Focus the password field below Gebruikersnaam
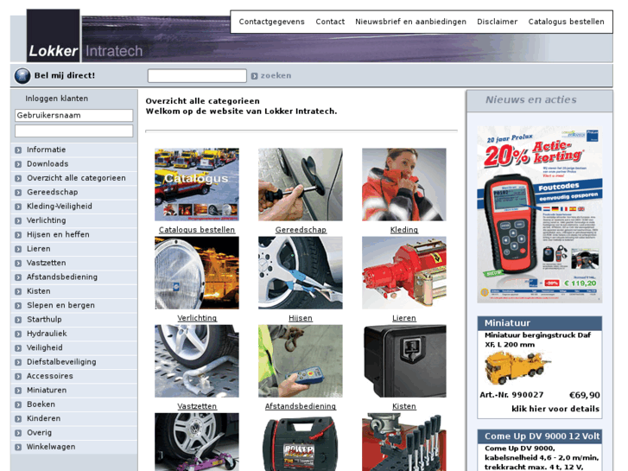 (73, 130)
